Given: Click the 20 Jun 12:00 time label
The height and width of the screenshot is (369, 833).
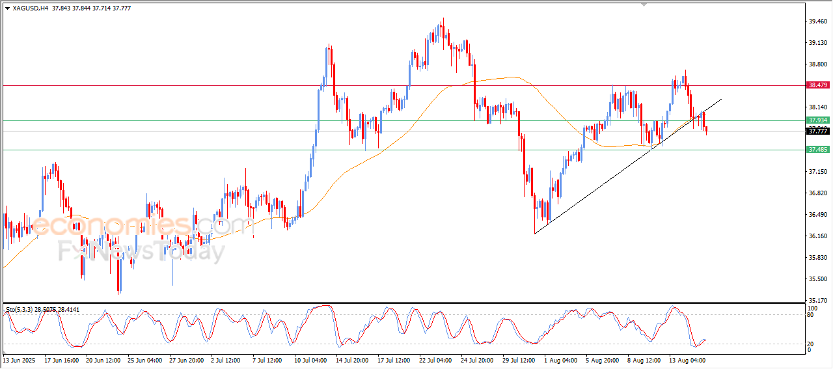Looking at the screenshot, I should [x=103, y=359].
